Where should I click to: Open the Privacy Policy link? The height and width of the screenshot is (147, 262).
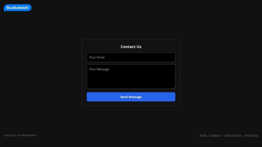tap(251, 135)
